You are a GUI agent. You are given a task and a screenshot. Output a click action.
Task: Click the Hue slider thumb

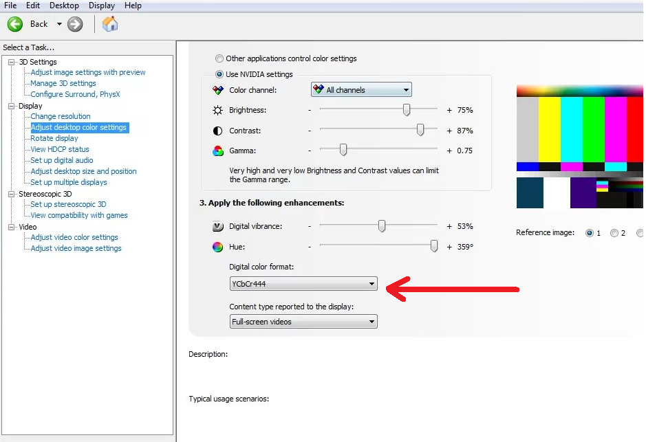pos(434,246)
